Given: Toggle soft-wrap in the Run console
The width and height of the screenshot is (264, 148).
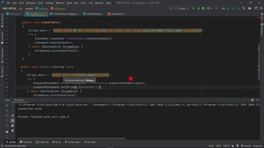Looking at the screenshot, I should pos(13,116).
